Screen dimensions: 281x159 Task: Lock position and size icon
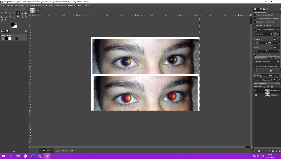coord(268,87)
